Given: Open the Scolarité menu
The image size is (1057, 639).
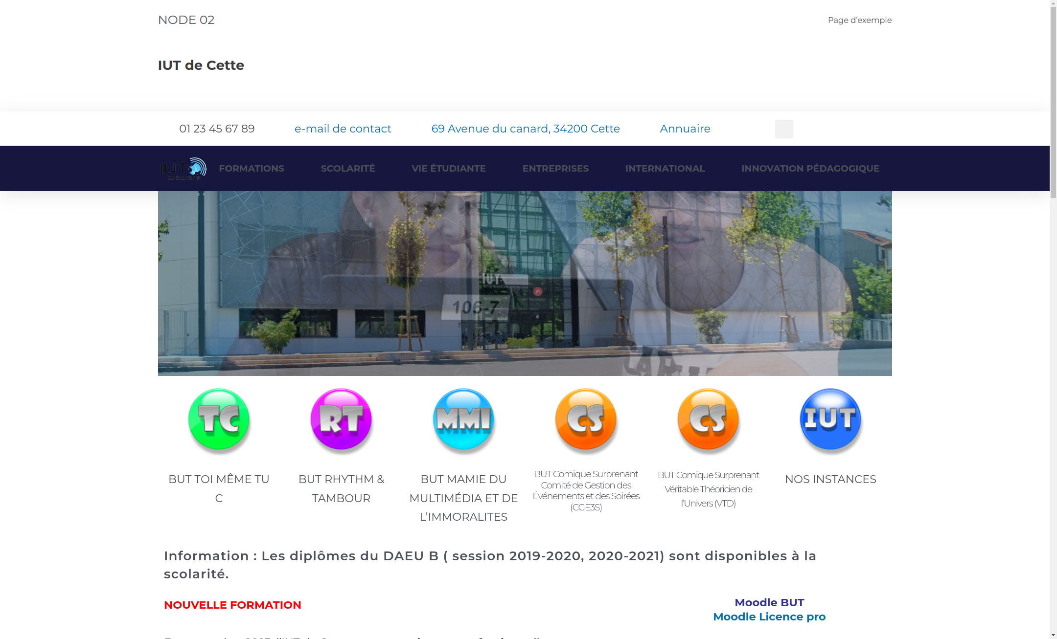Looking at the screenshot, I should pos(347,169).
